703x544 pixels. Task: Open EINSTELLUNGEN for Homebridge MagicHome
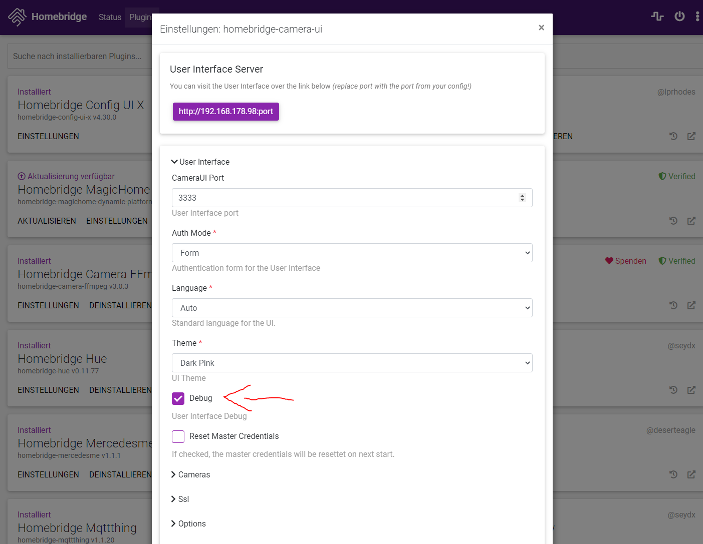[117, 221]
